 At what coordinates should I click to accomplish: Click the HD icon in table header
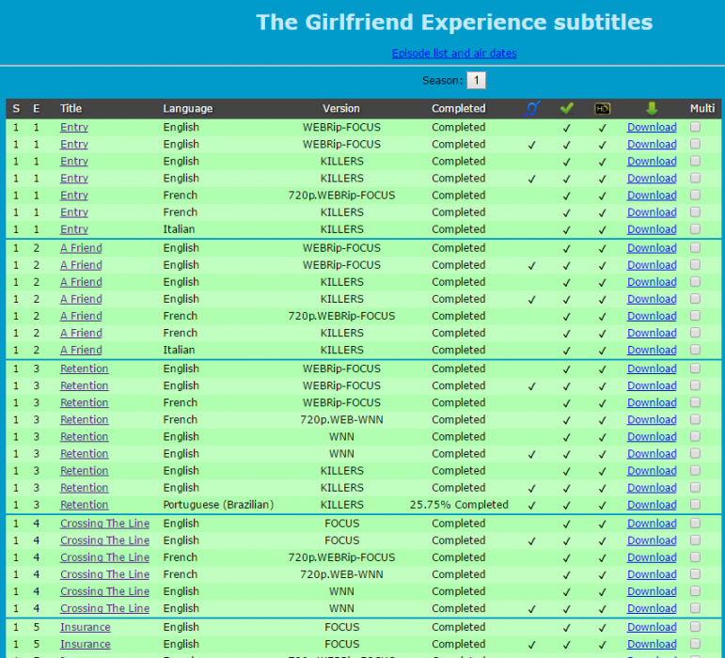click(x=603, y=108)
